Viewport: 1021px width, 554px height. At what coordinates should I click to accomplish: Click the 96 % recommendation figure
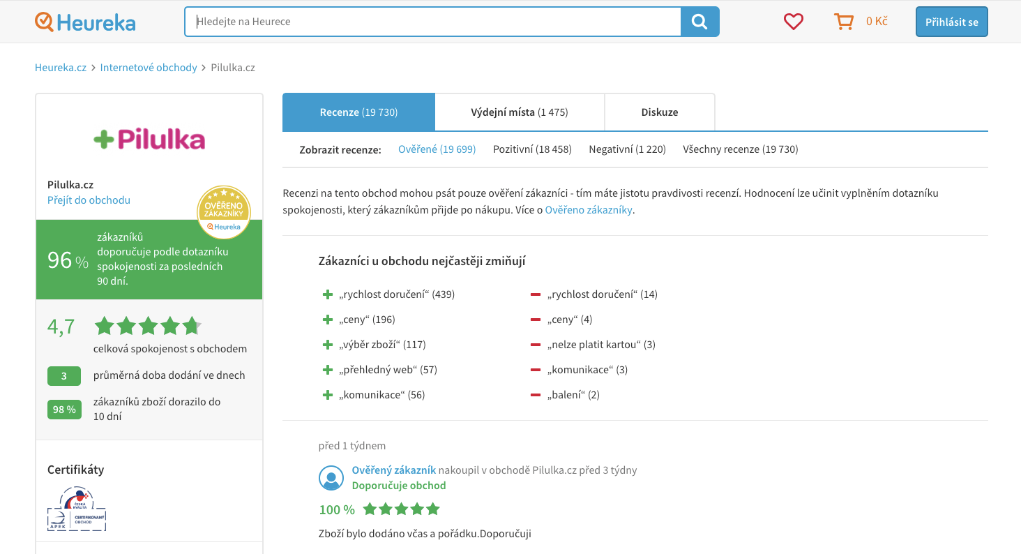click(x=68, y=260)
